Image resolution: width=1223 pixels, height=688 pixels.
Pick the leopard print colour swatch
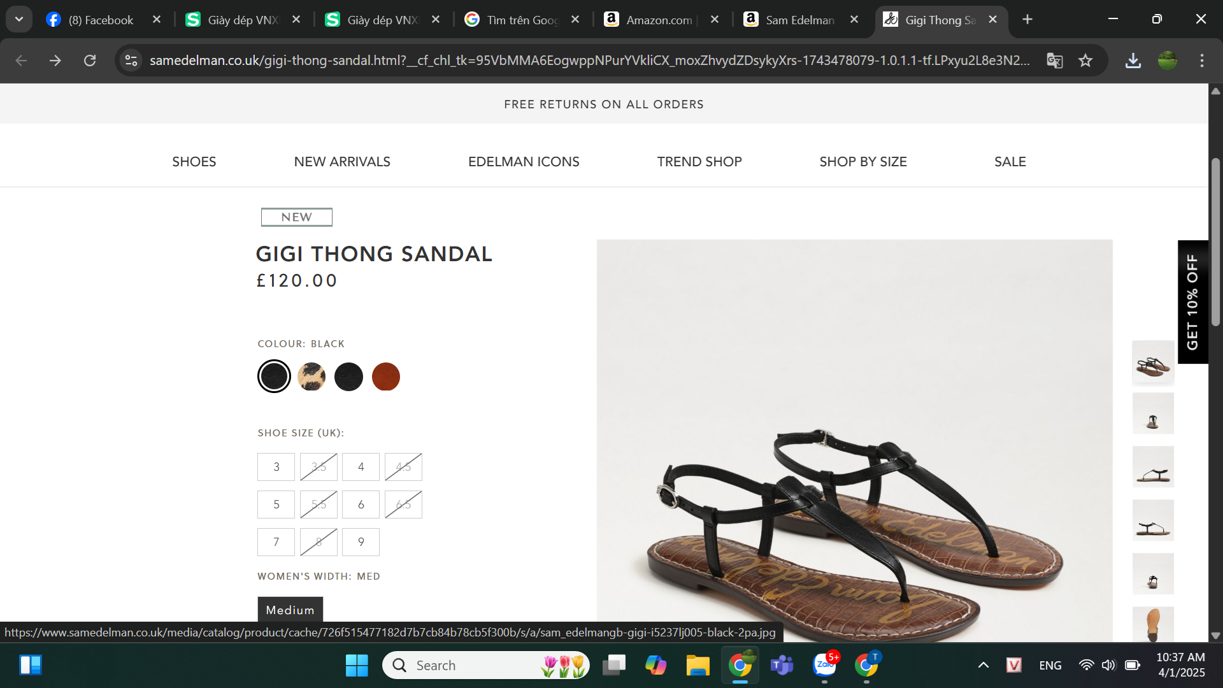(x=311, y=376)
